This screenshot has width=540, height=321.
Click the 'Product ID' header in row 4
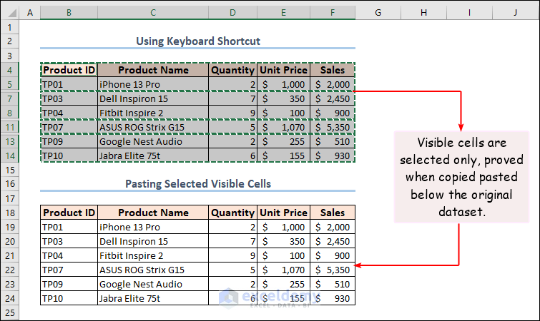pos(69,70)
